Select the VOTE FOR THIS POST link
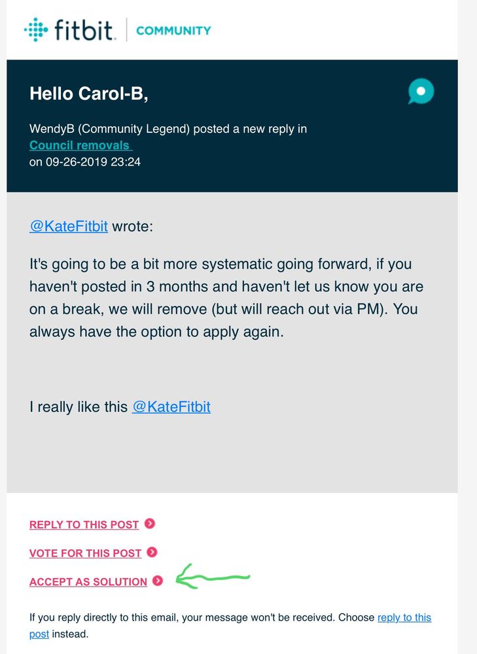This screenshot has width=477, height=654. 85,553
